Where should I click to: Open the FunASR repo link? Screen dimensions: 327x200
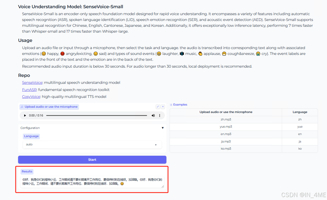tap(29, 90)
